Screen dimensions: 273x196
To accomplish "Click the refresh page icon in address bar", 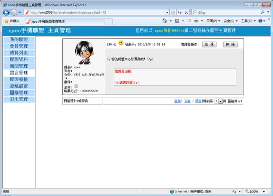I will pyautogui.click(x=179, y=13).
